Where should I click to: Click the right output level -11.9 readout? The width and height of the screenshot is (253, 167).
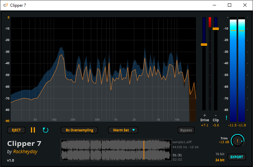click(242, 125)
